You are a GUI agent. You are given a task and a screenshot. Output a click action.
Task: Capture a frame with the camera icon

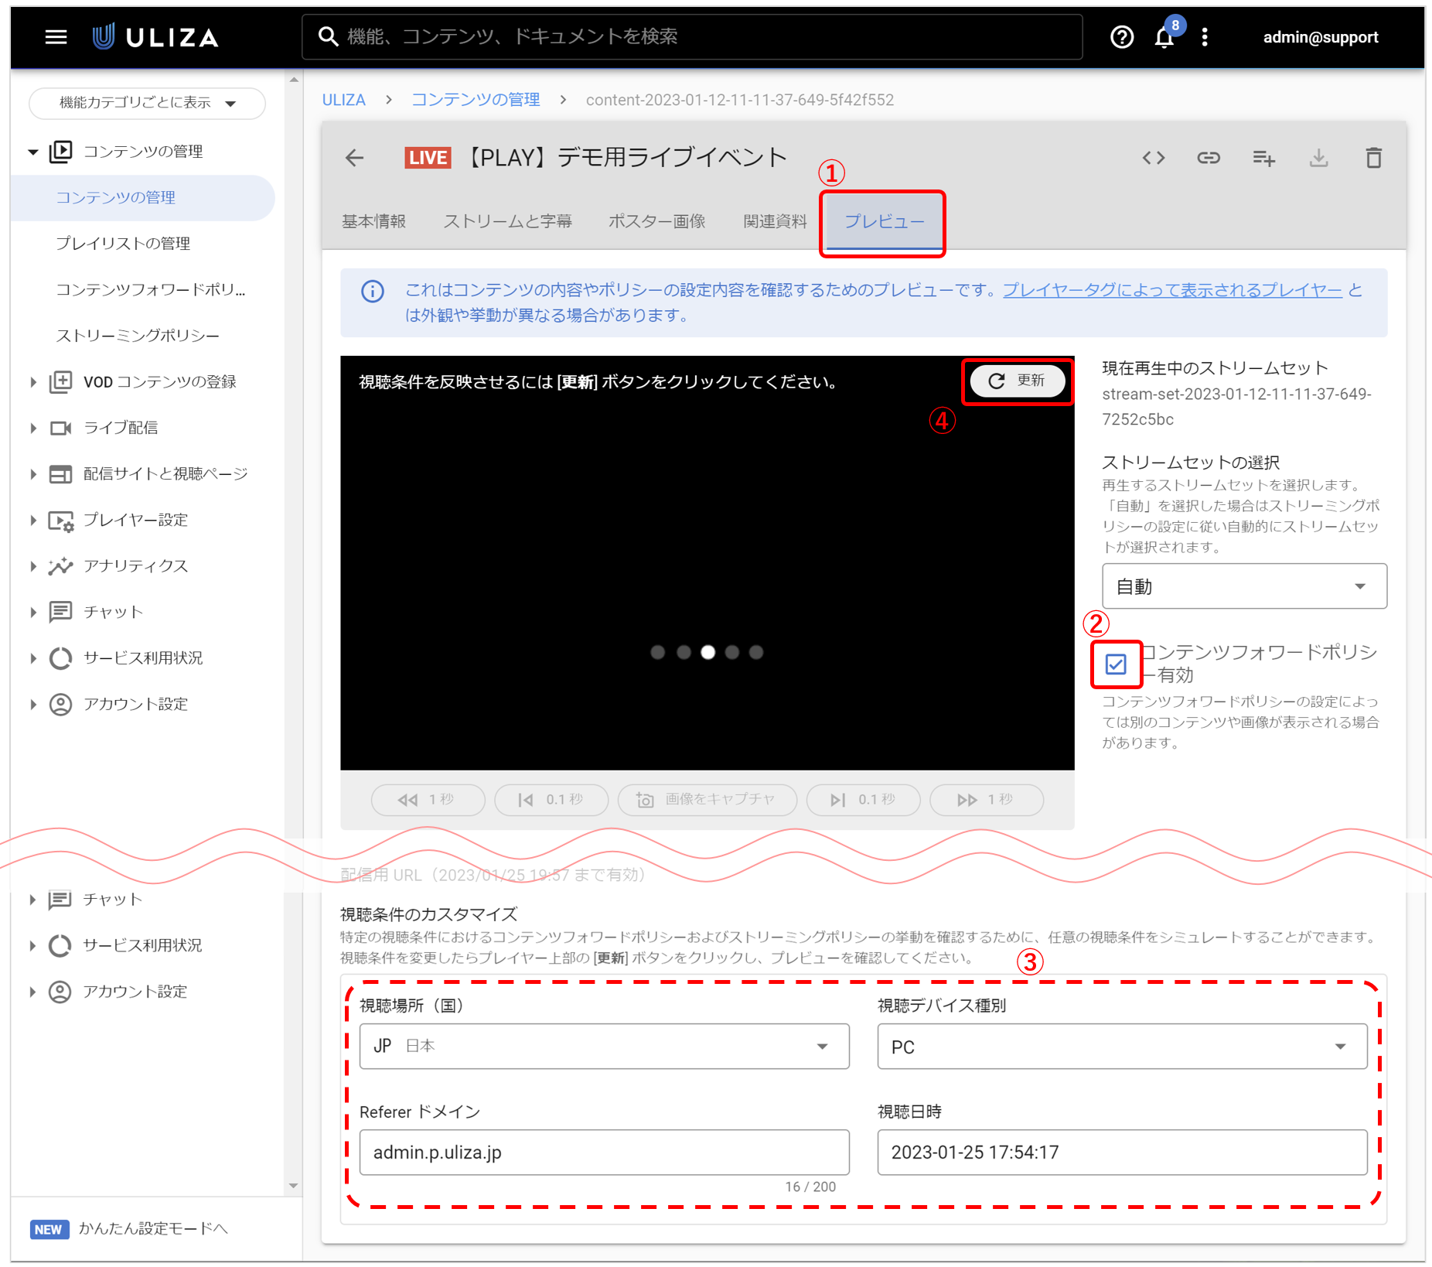click(706, 800)
